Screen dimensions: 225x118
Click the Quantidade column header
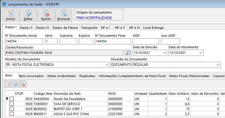(158, 94)
